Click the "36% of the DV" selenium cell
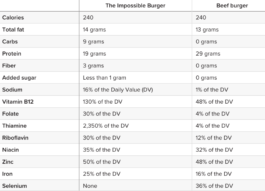The width and height of the screenshot is (265, 191). click(214, 186)
